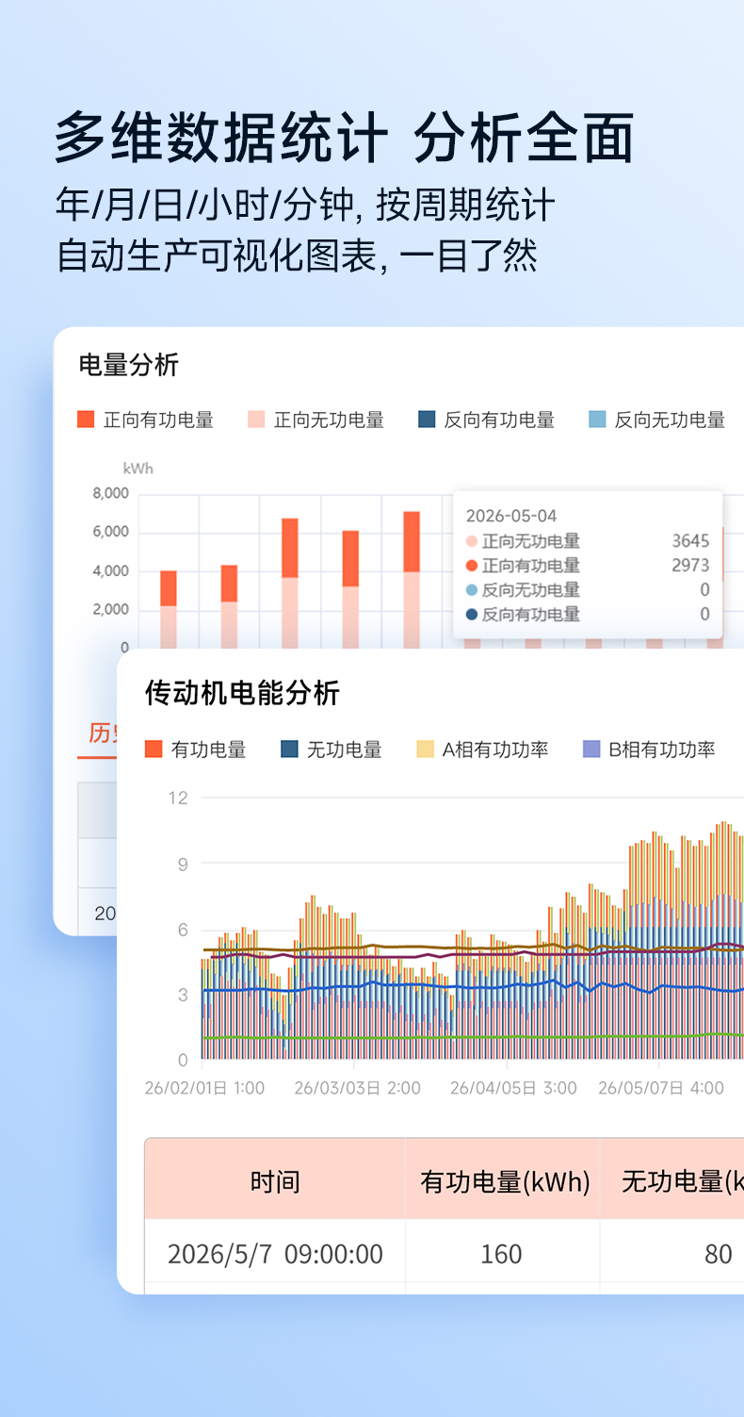Sort by 有功电量(kWh) column header
744x1417 pixels.
(x=503, y=1179)
